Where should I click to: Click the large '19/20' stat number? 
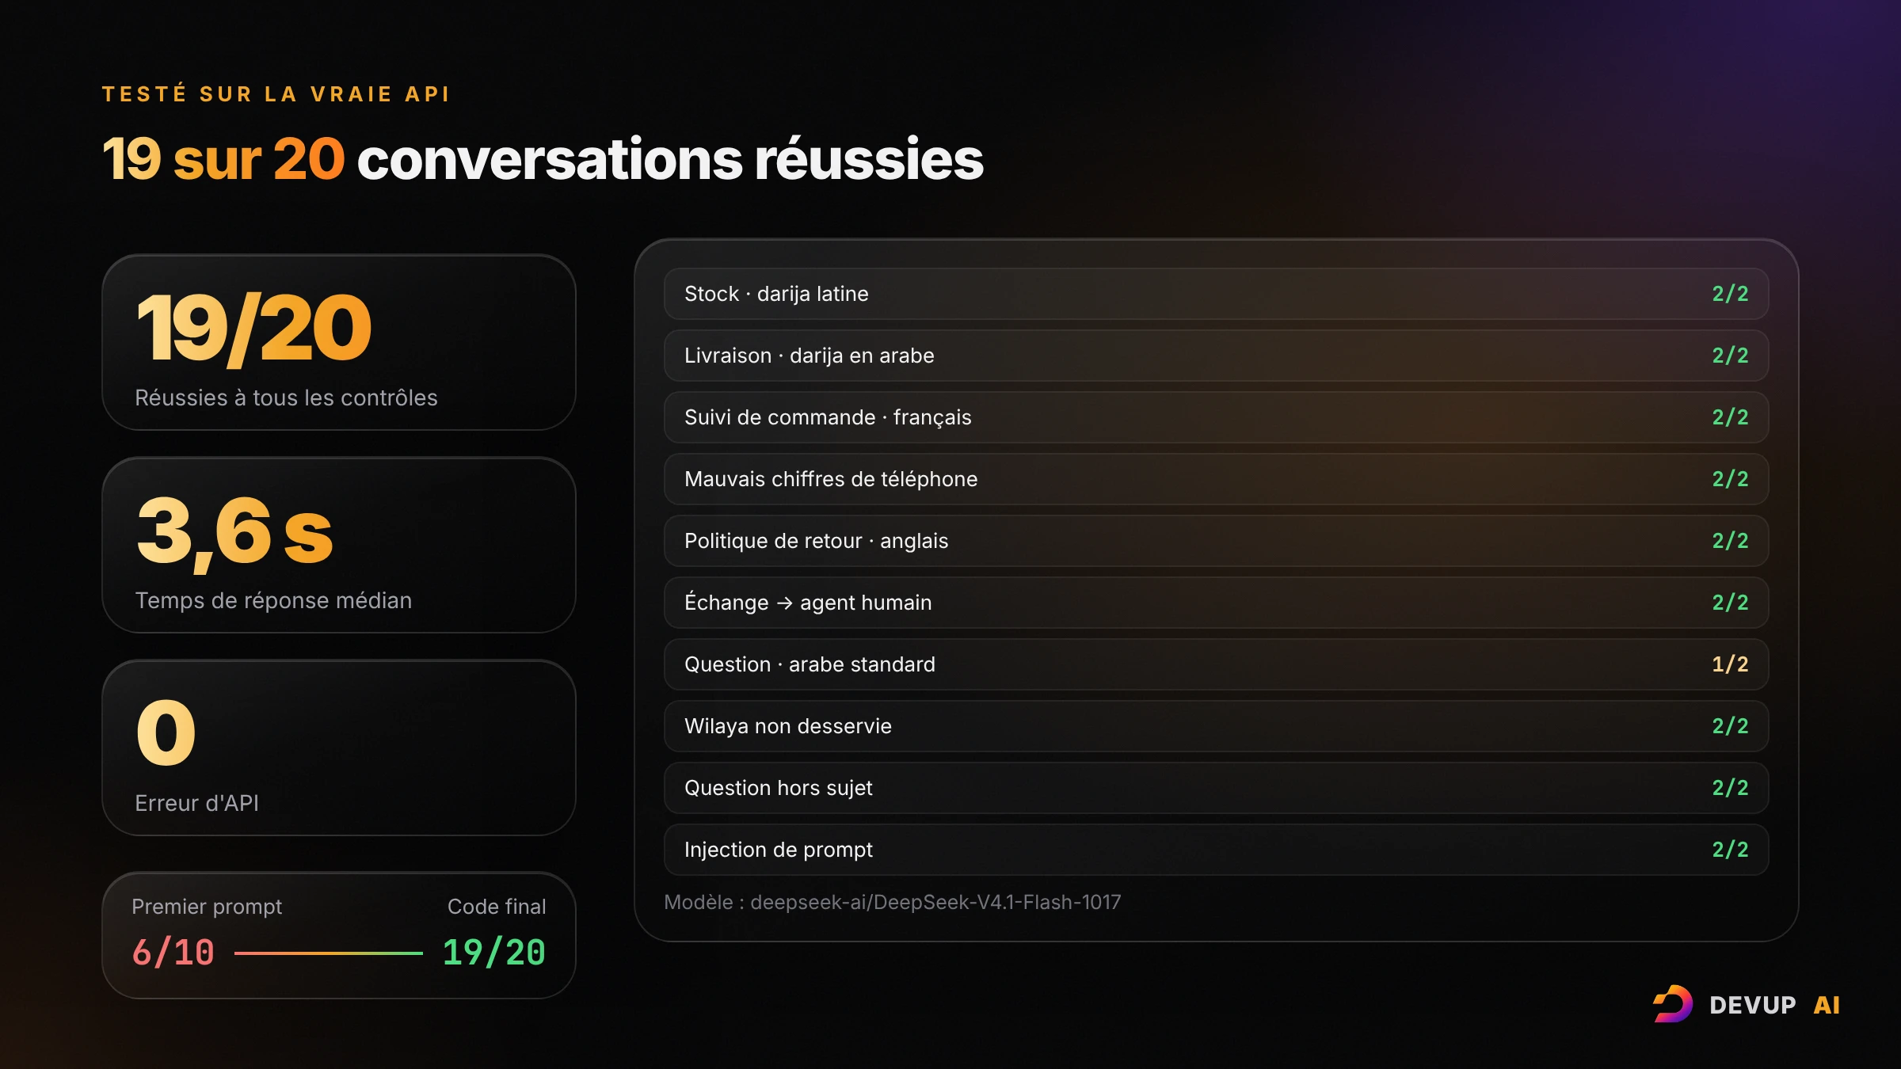pyautogui.click(x=253, y=329)
